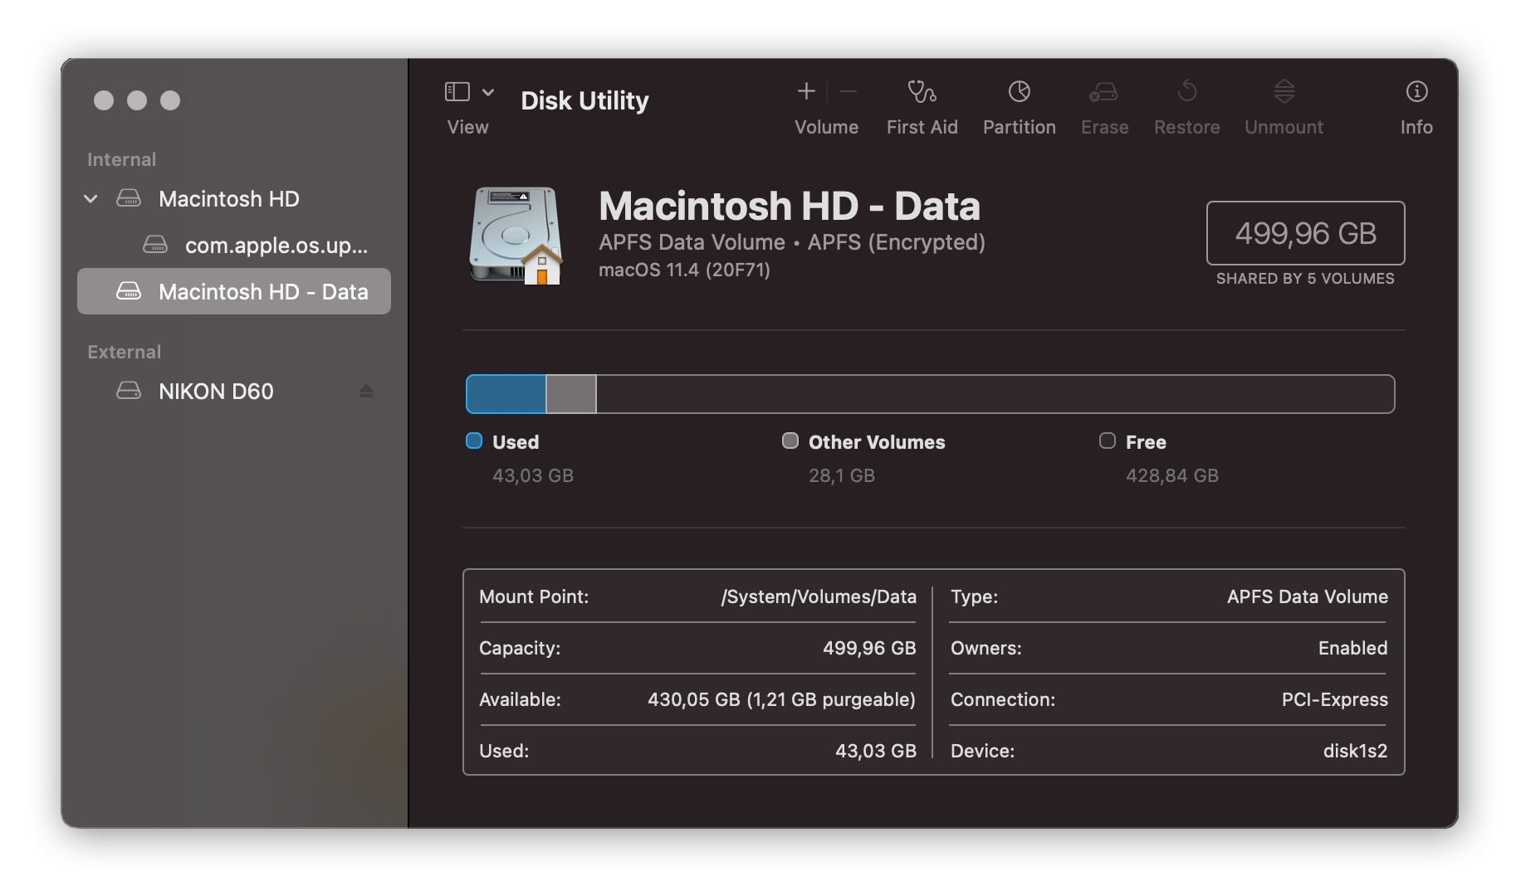This screenshot has height=886, width=1521.
Task: Click the 499,96 GB capacity box
Action: [1305, 233]
